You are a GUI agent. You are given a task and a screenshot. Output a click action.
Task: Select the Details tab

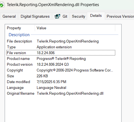click(96, 16)
